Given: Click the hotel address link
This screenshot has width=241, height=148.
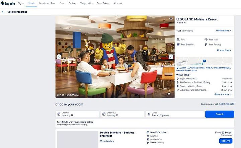Looking at the screenshot, I should (204, 69).
